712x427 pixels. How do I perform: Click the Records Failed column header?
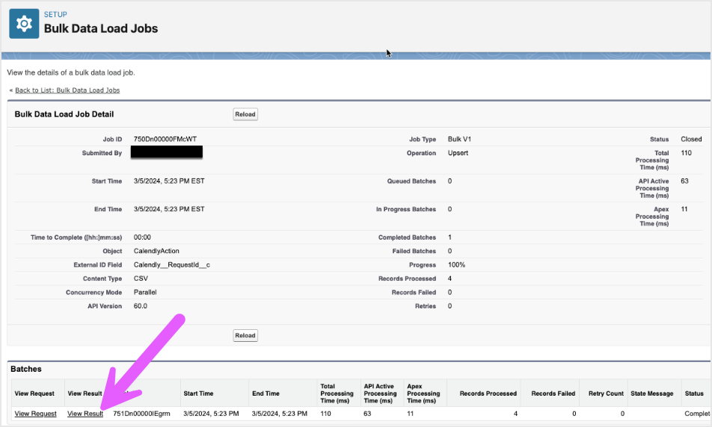tap(553, 393)
